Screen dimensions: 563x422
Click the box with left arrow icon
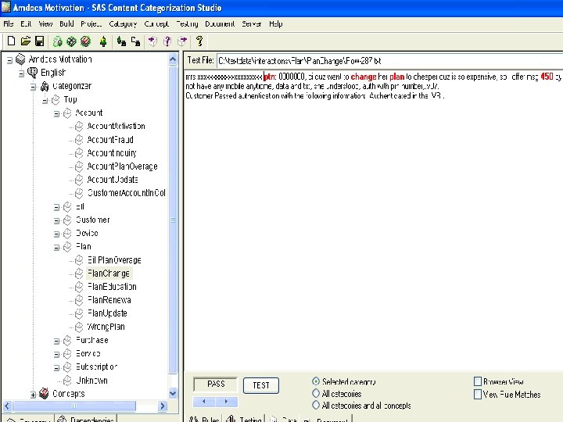coord(152,41)
